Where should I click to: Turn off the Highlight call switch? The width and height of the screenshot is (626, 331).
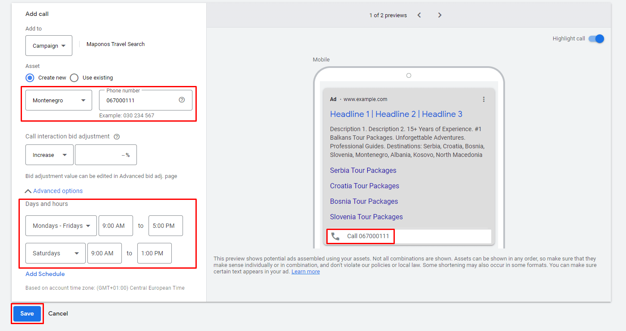pyautogui.click(x=596, y=39)
